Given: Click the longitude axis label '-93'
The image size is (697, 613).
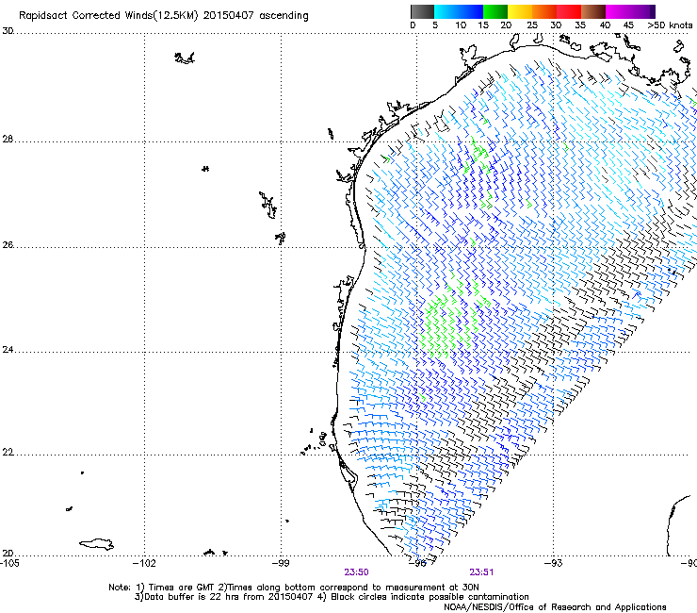Looking at the screenshot, I should coord(554,563).
